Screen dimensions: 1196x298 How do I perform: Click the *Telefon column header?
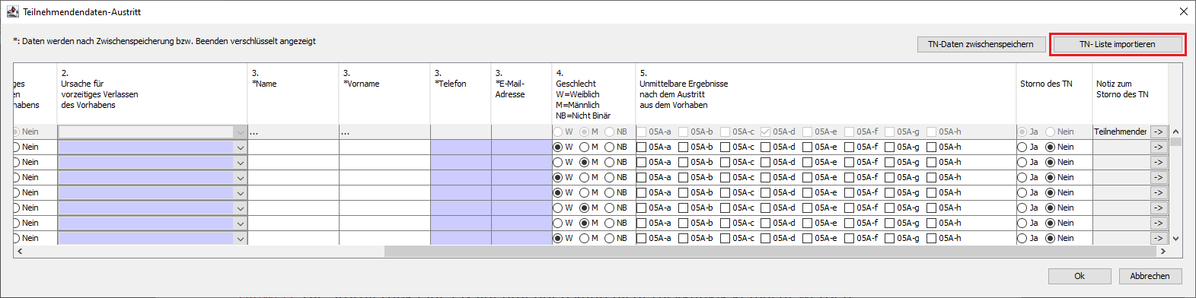tap(461, 94)
